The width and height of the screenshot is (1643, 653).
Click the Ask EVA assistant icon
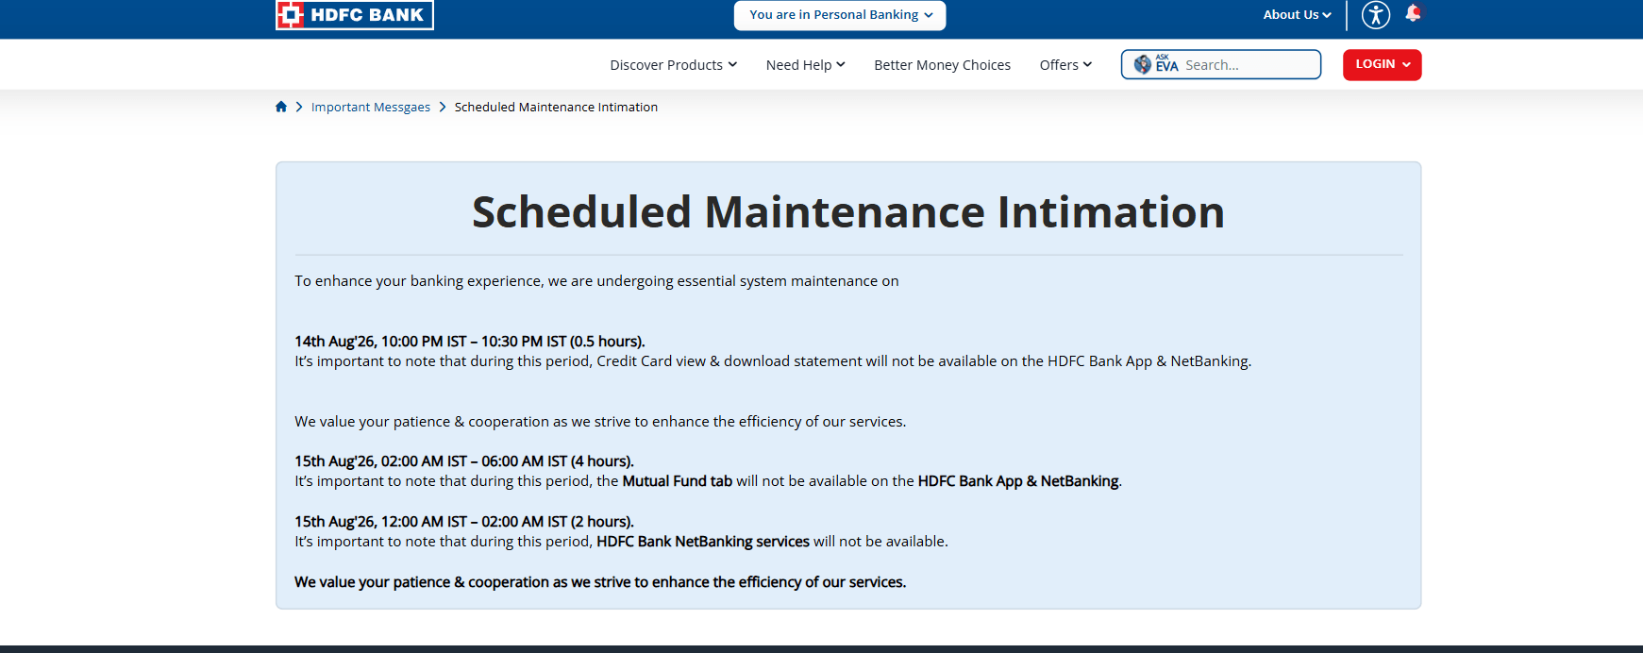click(x=1156, y=64)
